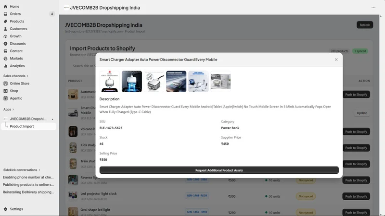Click SKU tag GEN-1468-AEC0
The width and height of the screenshot is (385, 216).
click(197, 196)
